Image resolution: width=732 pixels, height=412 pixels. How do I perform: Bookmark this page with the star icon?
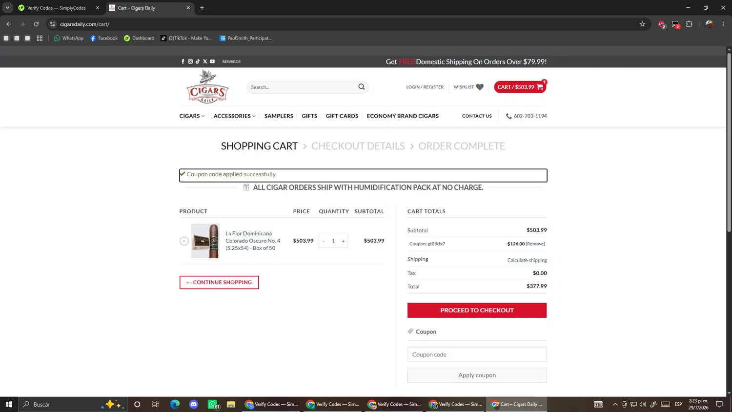click(642, 24)
